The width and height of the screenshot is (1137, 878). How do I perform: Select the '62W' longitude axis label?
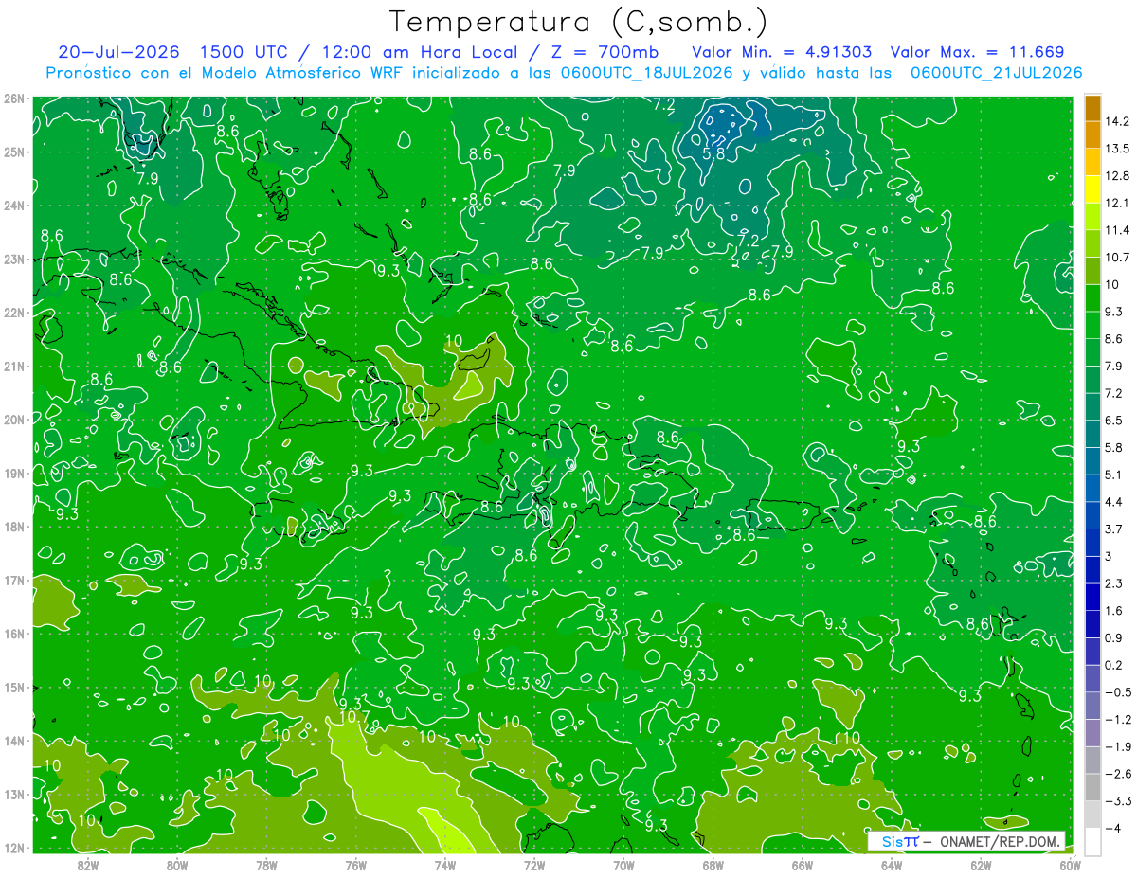981,865
